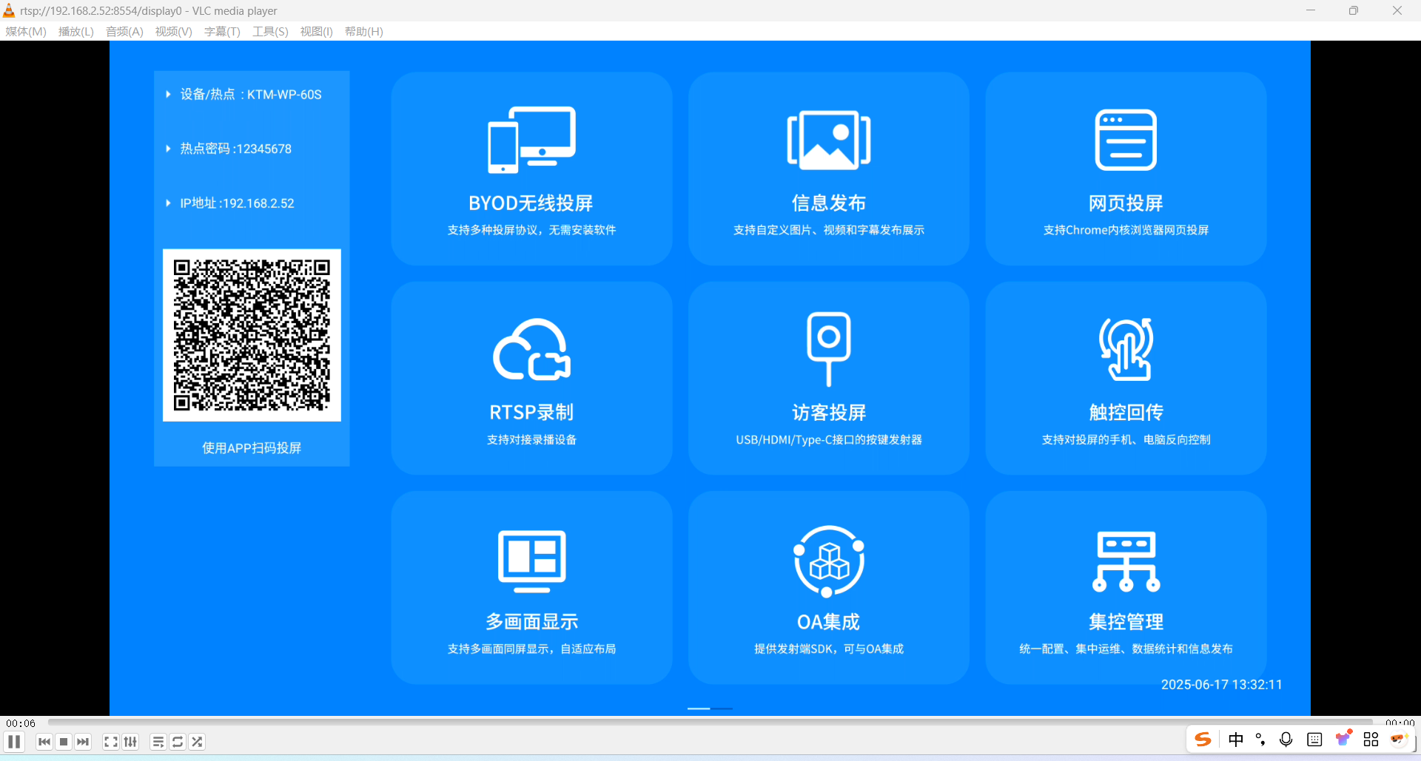
Task: Toggle random shuffle playback
Action: (197, 742)
